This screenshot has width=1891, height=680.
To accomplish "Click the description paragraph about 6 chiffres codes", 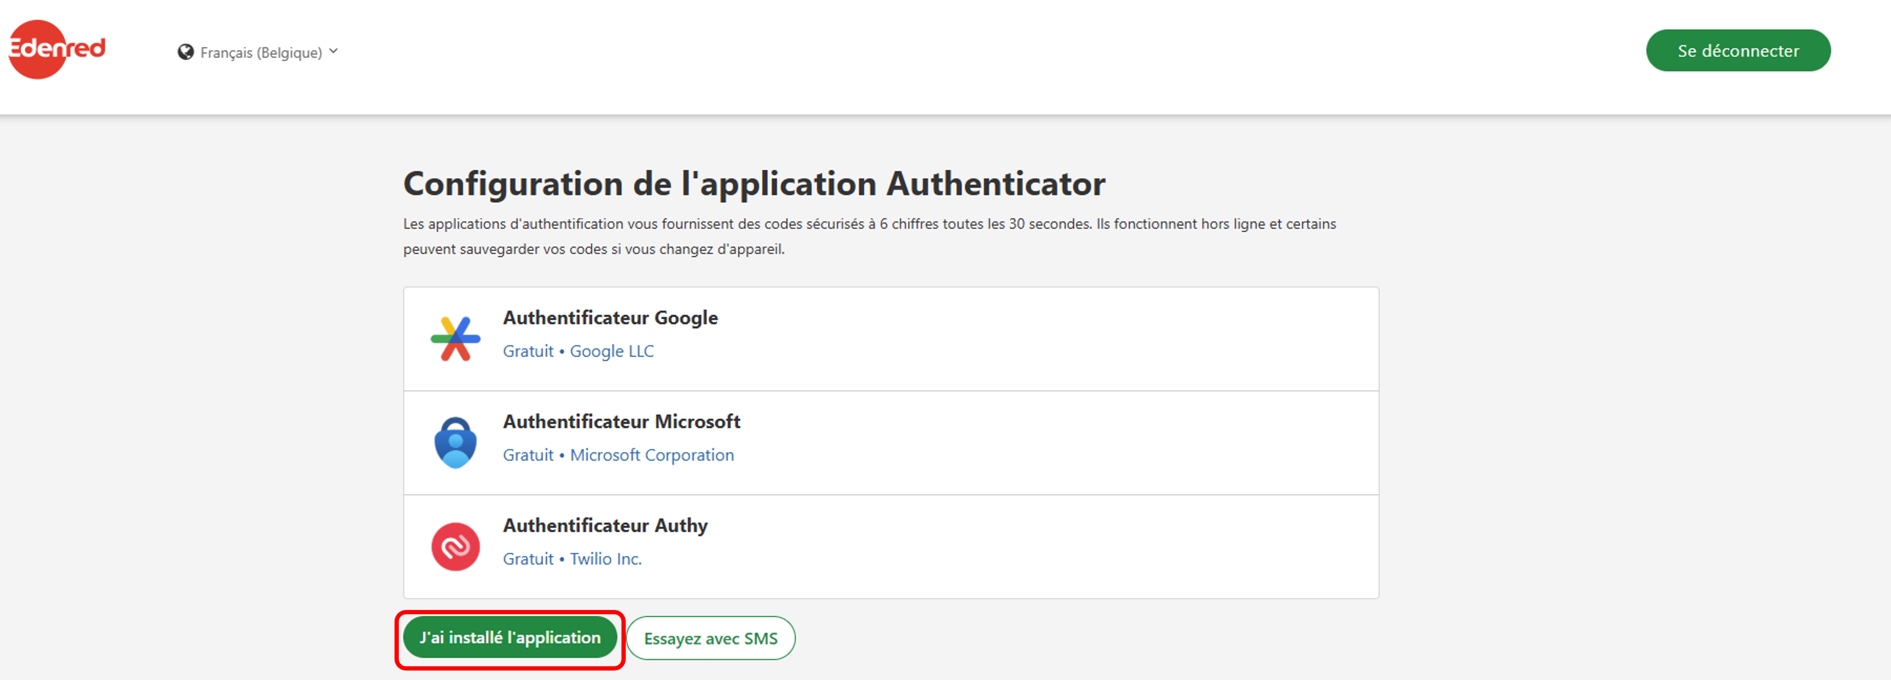I will (869, 236).
